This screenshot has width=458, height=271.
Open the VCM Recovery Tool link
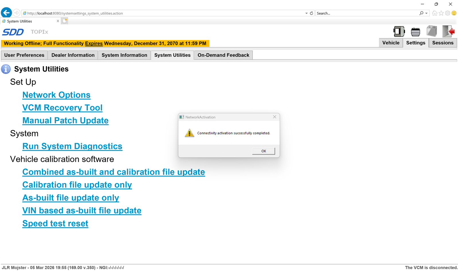pos(62,108)
